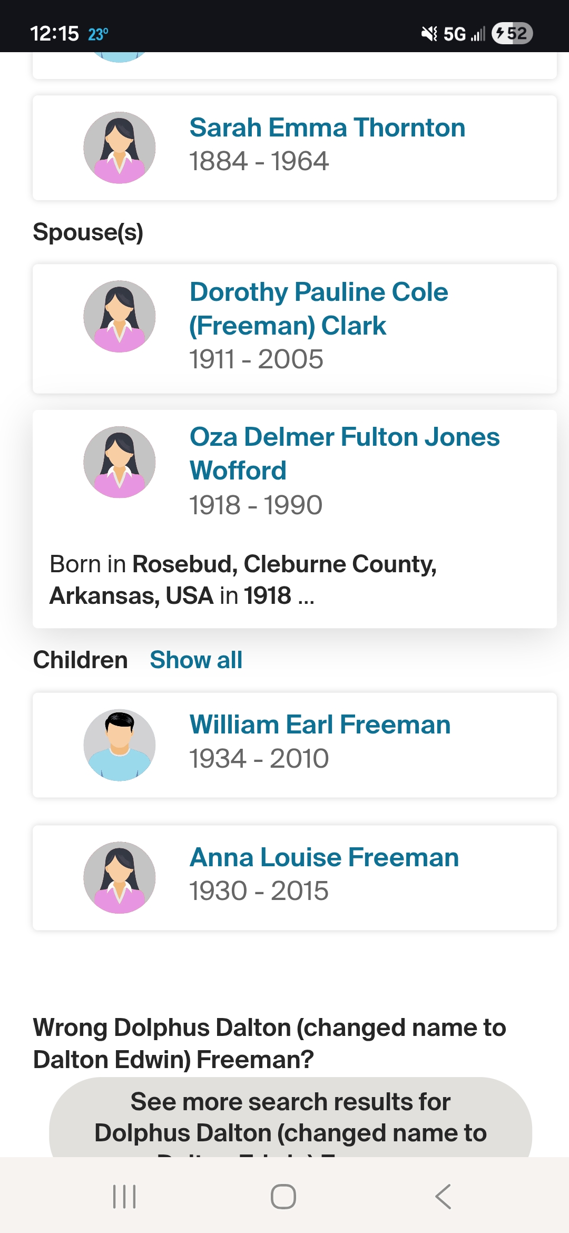
Task: Tap the battery charging indicator
Action: click(512, 34)
